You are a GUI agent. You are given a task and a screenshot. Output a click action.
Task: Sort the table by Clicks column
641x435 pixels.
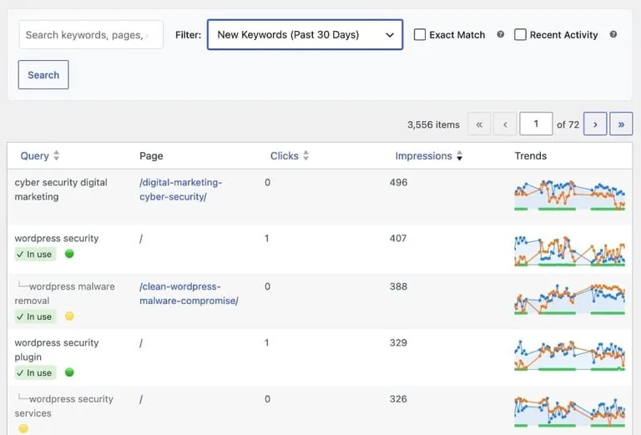coord(284,156)
